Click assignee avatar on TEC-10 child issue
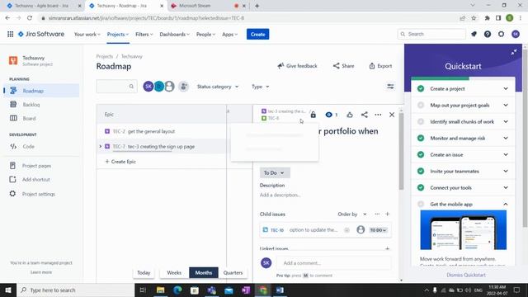This screenshot has width=528, height=297. 361,229
